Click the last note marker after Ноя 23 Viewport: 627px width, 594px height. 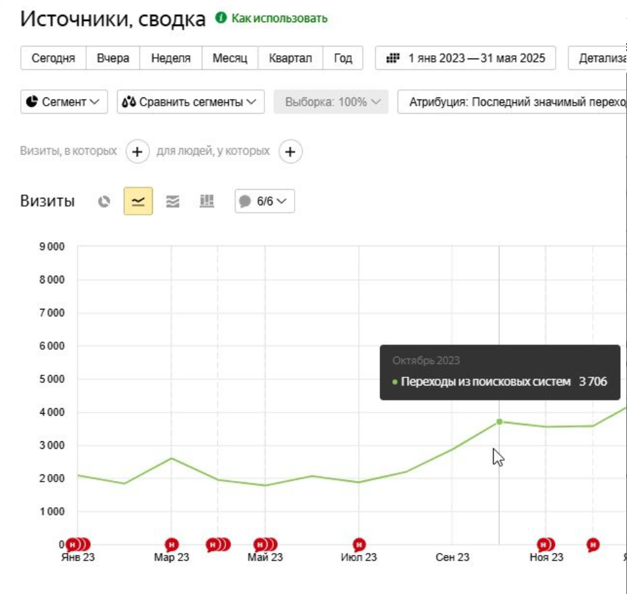point(593,544)
